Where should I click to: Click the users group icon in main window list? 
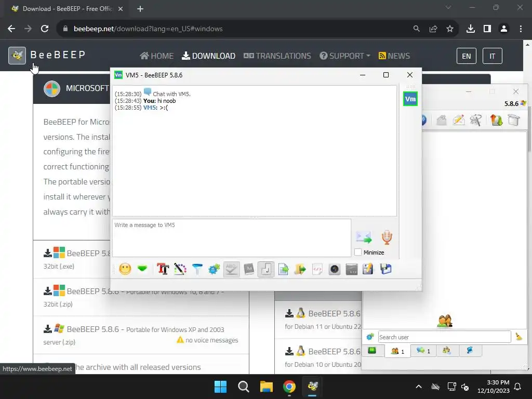click(445, 321)
